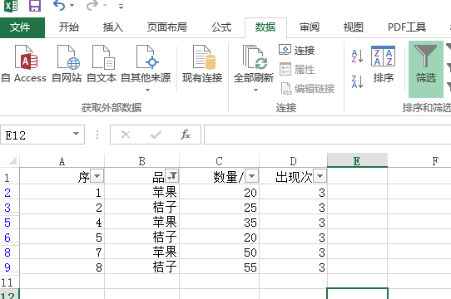Click the Select All corner triangle
This screenshot has width=451, height=299.
[x=12, y=161]
